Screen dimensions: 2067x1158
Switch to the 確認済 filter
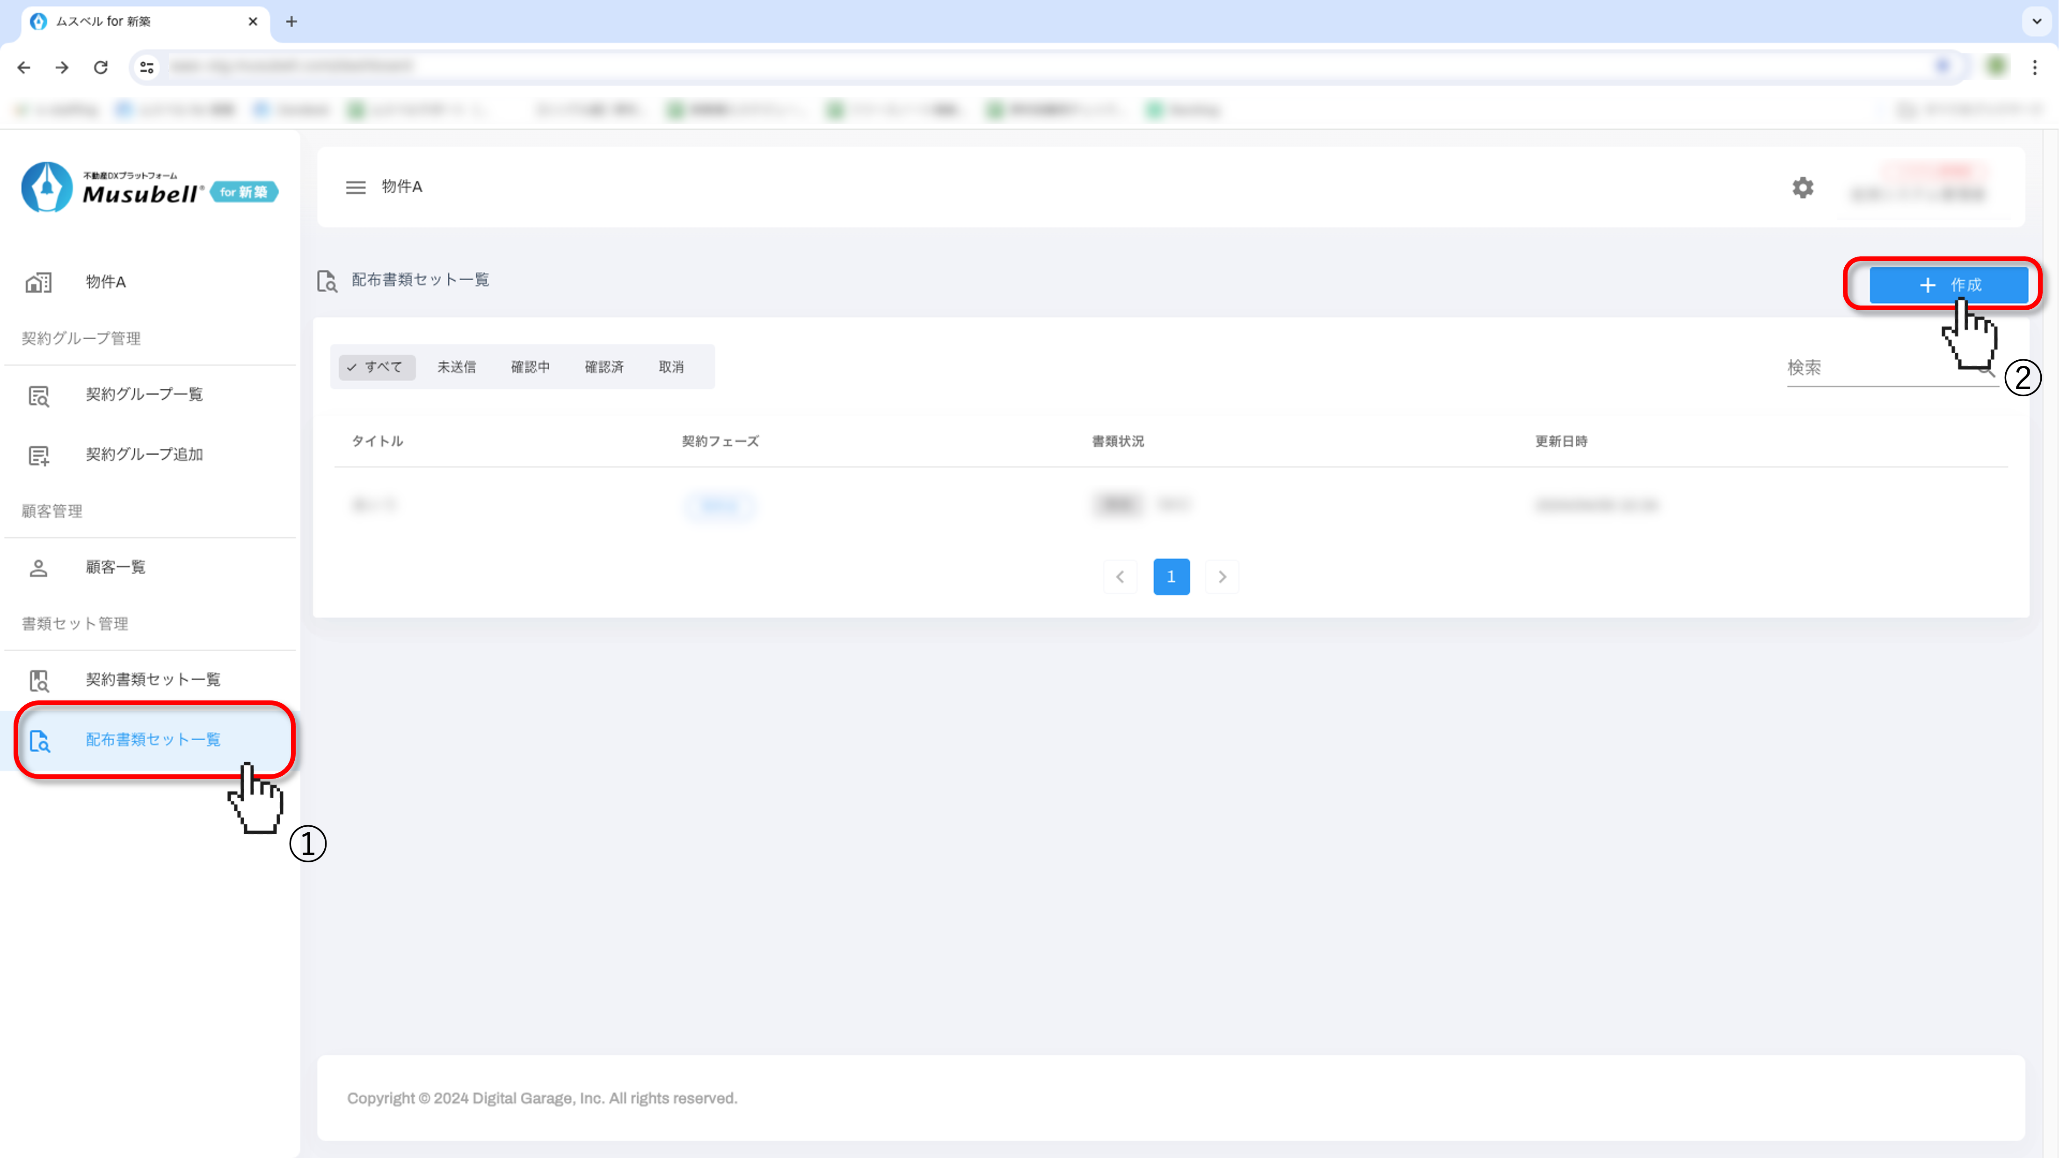click(604, 367)
